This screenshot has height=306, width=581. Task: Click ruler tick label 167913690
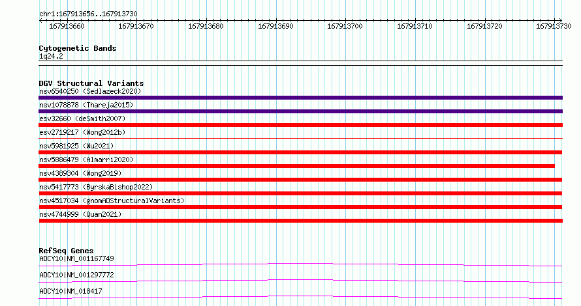pyautogui.click(x=275, y=26)
